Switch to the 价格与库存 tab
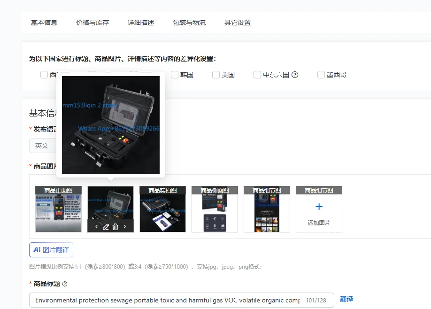 tap(92, 23)
